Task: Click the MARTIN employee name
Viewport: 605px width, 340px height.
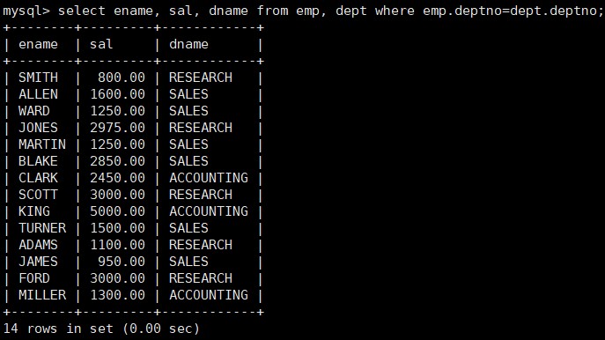Action: pos(42,144)
